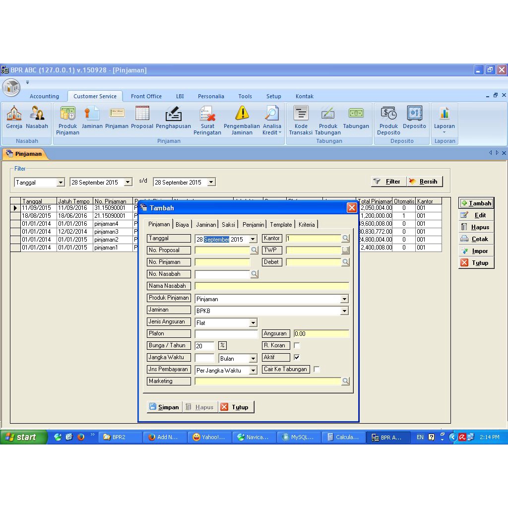Open the Jaminan ribbon icon
Viewport: 508px width, 508px height.
point(92,117)
